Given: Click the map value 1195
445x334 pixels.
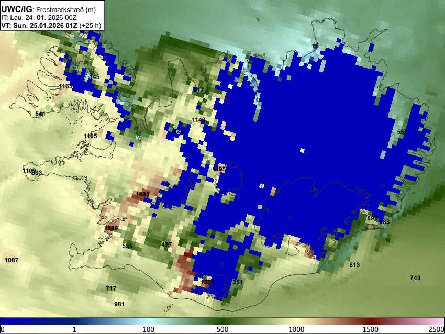Looking at the screenshot, I should tap(219, 169).
